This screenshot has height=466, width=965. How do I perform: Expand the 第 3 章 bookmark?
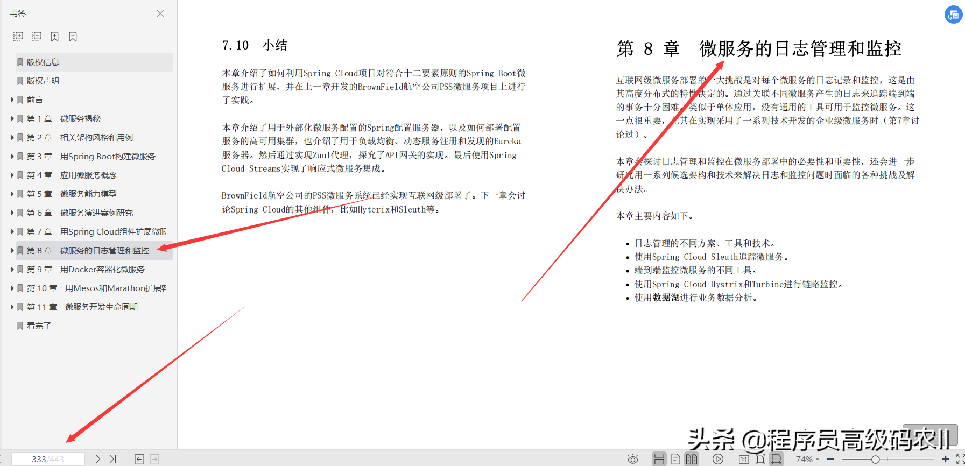pyautogui.click(x=12, y=156)
